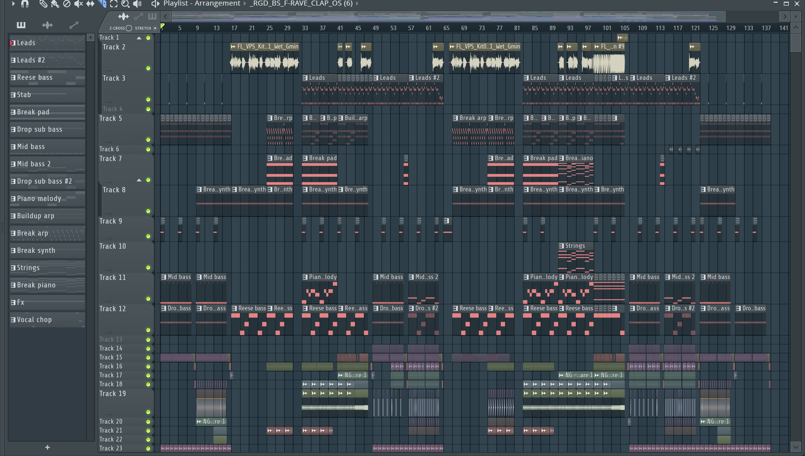The height and width of the screenshot is (456, 805).
Task: Focus automation clips icon above STRETCH
Action: click(x=139, y=16)
